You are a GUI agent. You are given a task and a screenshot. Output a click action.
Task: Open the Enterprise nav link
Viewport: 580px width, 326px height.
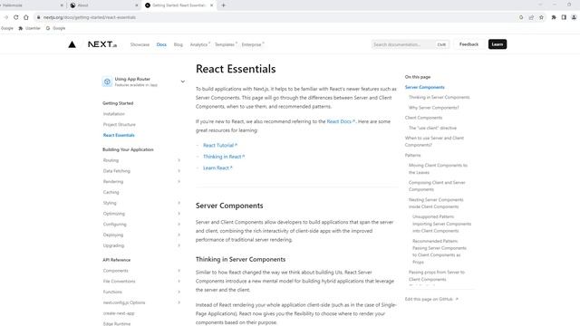click(253, 44)
